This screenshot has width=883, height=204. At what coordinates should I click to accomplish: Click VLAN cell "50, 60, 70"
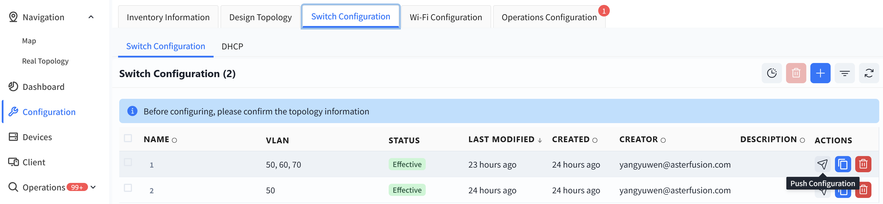click(x=283, y=165)
